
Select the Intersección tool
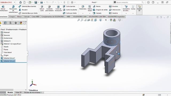tap(115, 10)
